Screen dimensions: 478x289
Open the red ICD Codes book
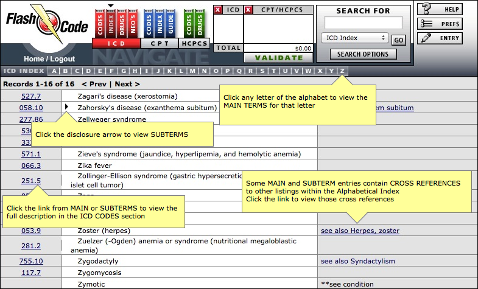[100, 24]
